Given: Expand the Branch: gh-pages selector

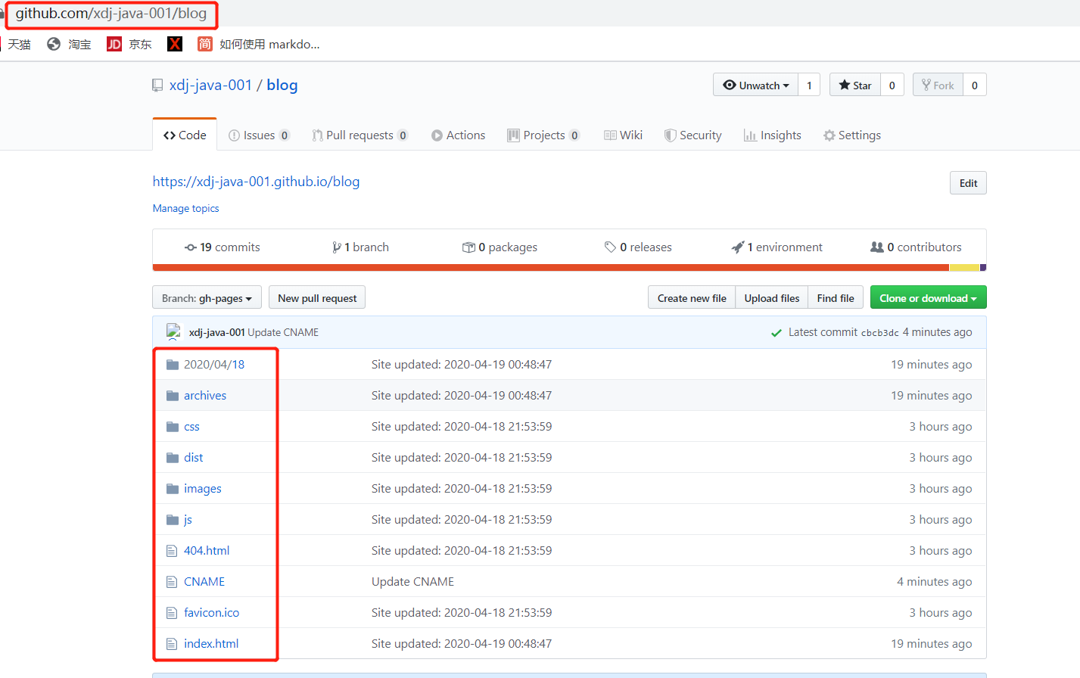Looking at the screenshot, I should tap(207, 298).
